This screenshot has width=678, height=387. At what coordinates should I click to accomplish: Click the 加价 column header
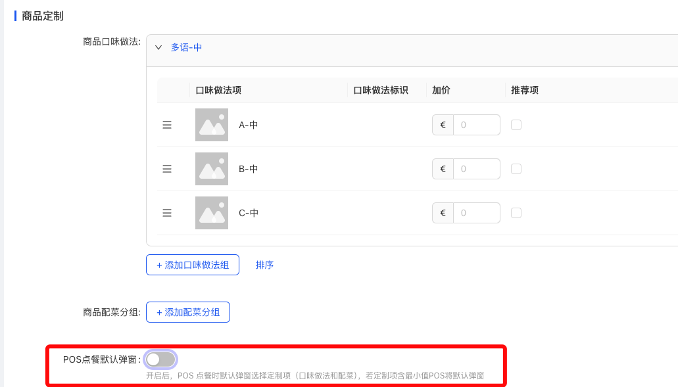click(x=441, y=90)
